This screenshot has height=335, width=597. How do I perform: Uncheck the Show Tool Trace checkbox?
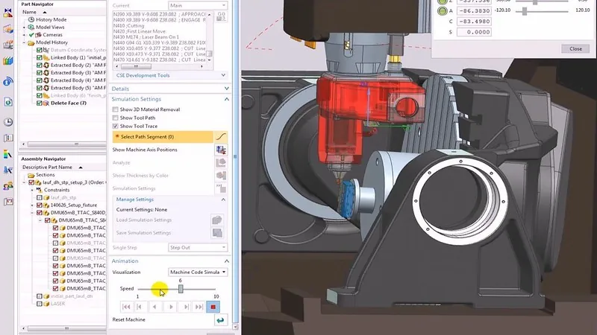(115, 127)
